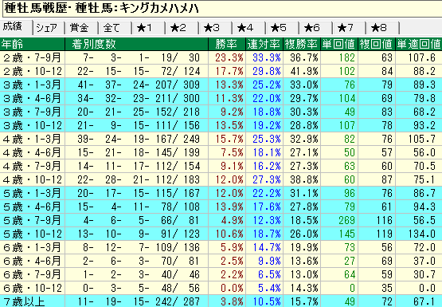Sort by the 年齢 column header
Screen dimensions: 442x307
[x=32, y=44]
